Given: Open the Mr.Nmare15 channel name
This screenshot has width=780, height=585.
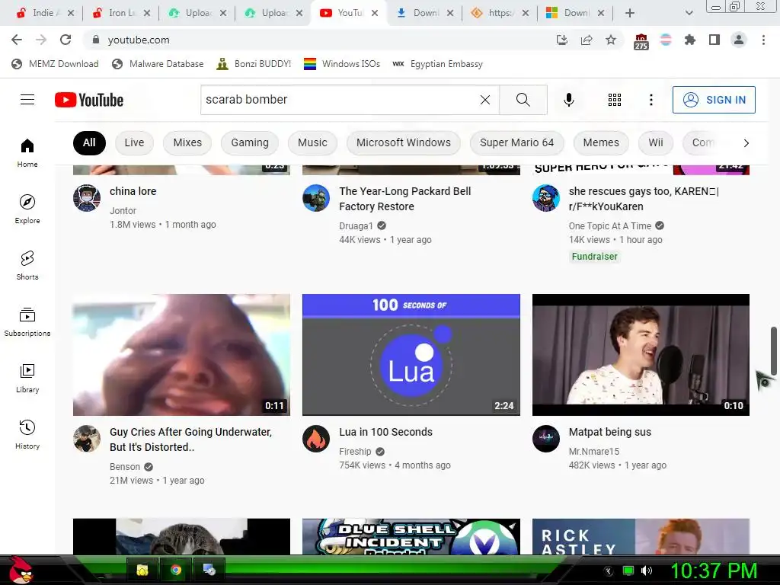Looking at the screenshot, I should tap(594, 452).
